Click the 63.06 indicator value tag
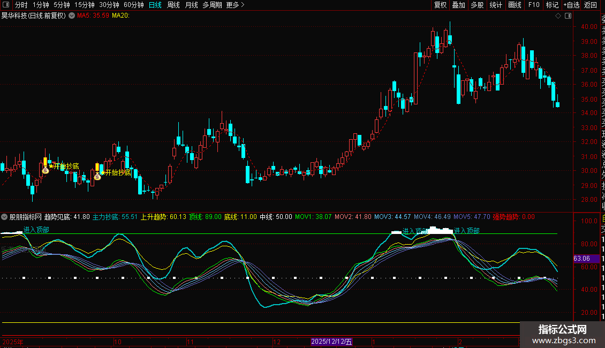Screen dimensions: 605x348 [586, 259]
